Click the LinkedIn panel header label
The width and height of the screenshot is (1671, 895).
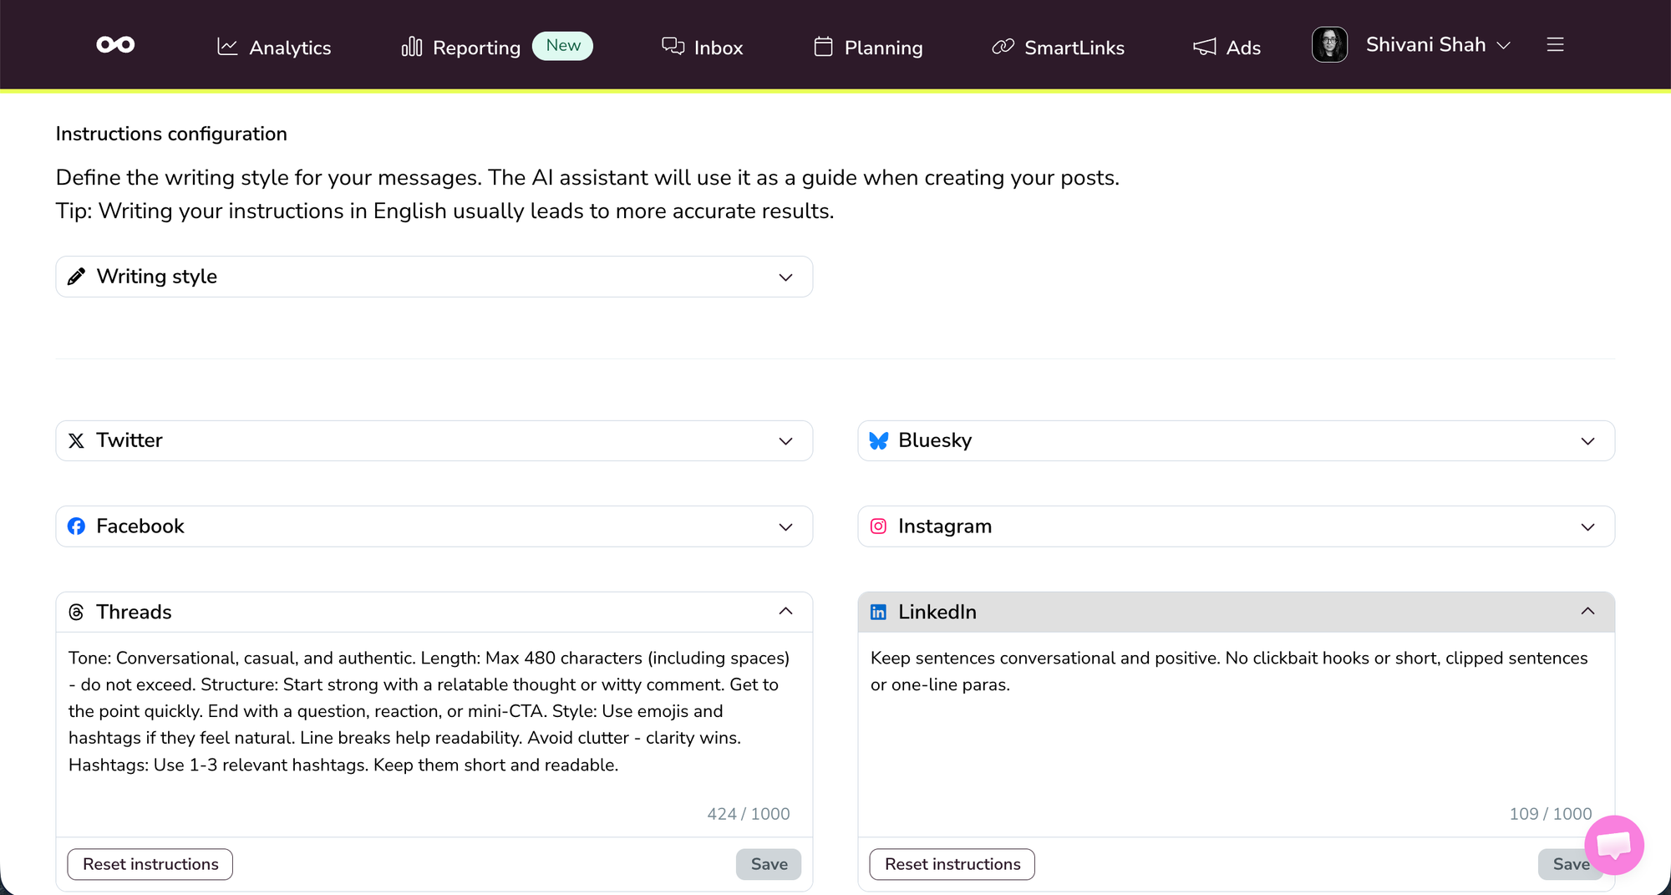tap(937, 613)
